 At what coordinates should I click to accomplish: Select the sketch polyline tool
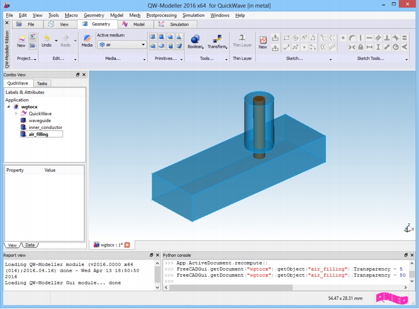pyautogui.click(x=295, y=47)
